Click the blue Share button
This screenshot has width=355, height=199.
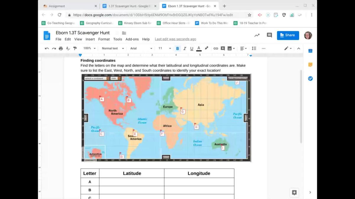tap(288, 35)
